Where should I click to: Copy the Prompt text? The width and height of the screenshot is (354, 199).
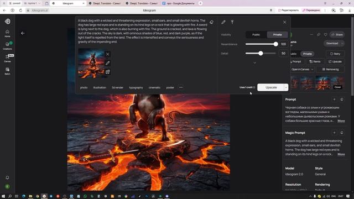pyautogui.click(x=342, y=99)
